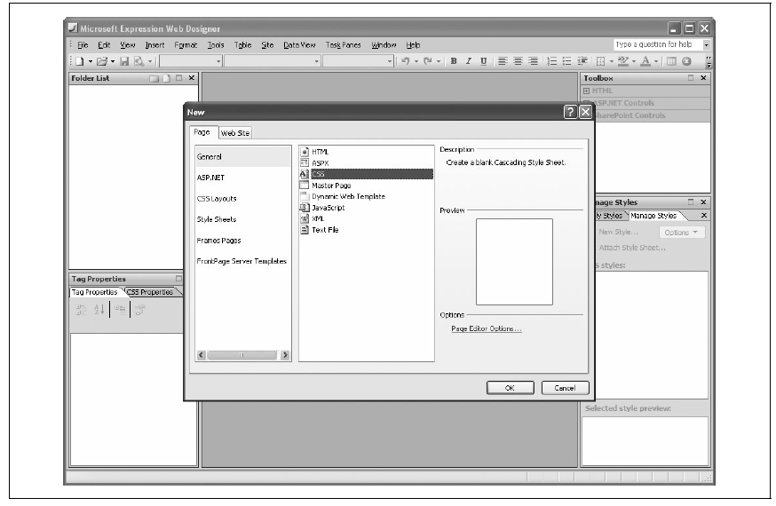Click the Center alignment toolbar icon
776x506 pixels.
point(518,61)
